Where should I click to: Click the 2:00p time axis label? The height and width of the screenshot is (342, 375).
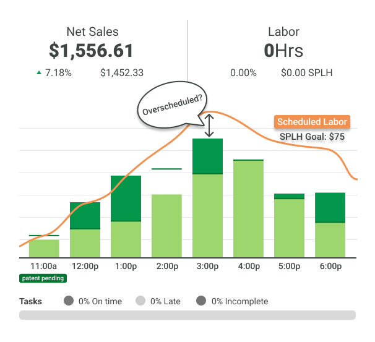[166, 267]
